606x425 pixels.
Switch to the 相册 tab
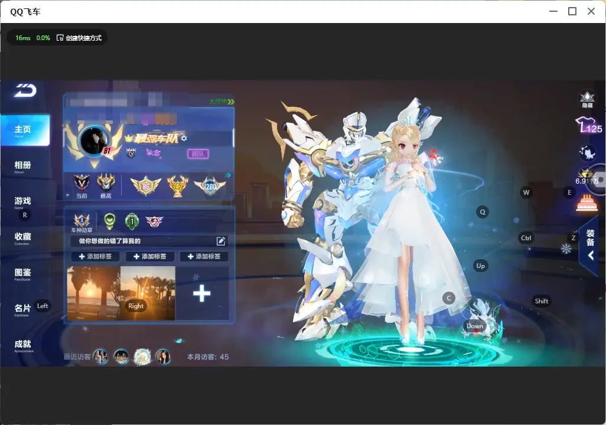[23, 166]
